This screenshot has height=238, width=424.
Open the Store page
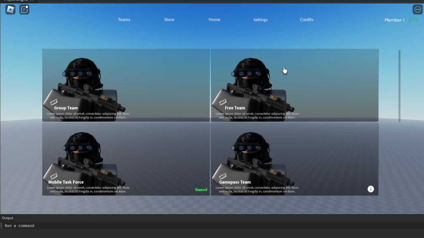pos(169,20)
